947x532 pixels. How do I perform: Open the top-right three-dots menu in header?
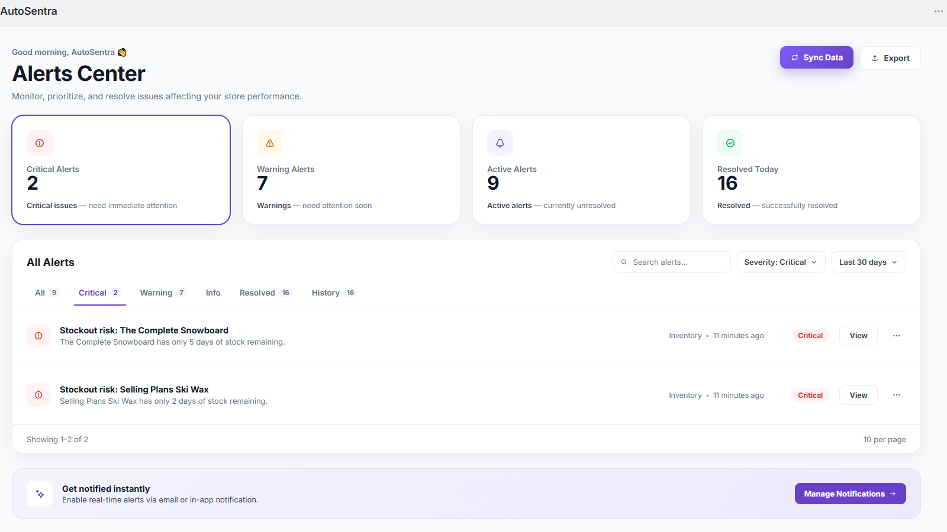939,11
